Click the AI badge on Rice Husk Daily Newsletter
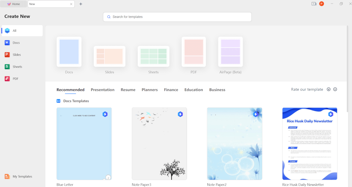This screenshot has height=187, width=352. coord(331,114)
